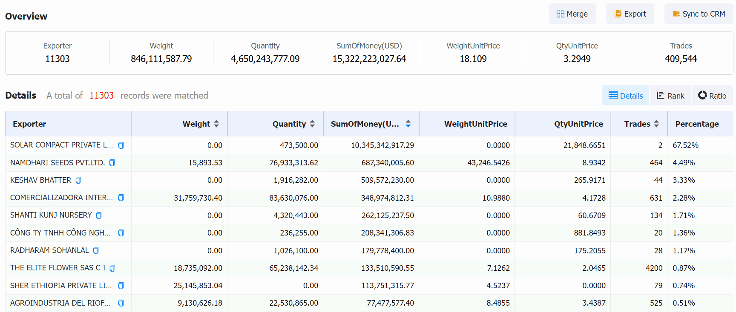Click overview SumOfMoney 15,322,223,027.64
The height and width of the screenshot is (312, 736).
click(x=369, y=59)
